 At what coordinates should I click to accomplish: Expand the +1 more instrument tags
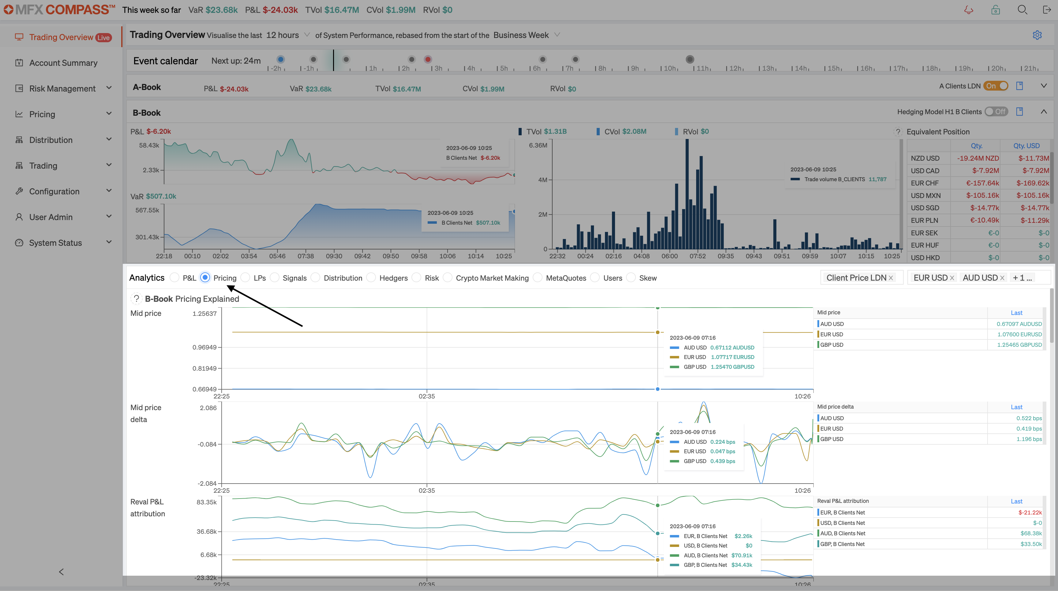coord(1022,278)
